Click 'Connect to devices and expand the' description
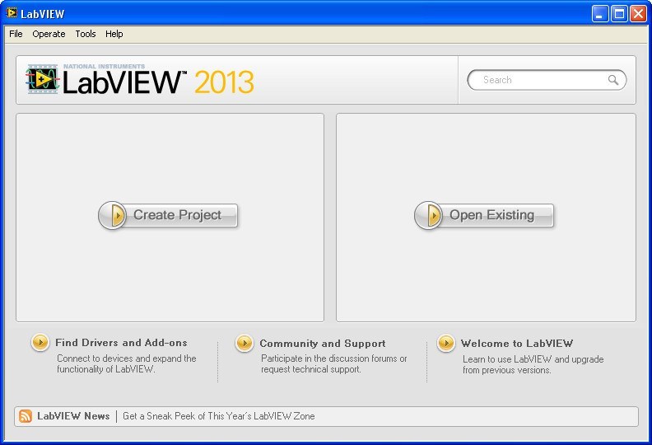The width and height of the screenshot is (652, 445). (127, 358)
